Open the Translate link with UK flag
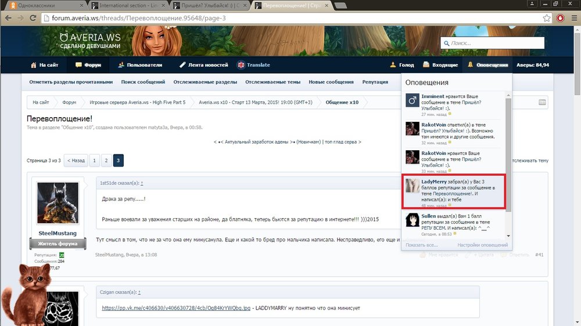Viewport: 581px width, 326px height. (x=253, y=65)
